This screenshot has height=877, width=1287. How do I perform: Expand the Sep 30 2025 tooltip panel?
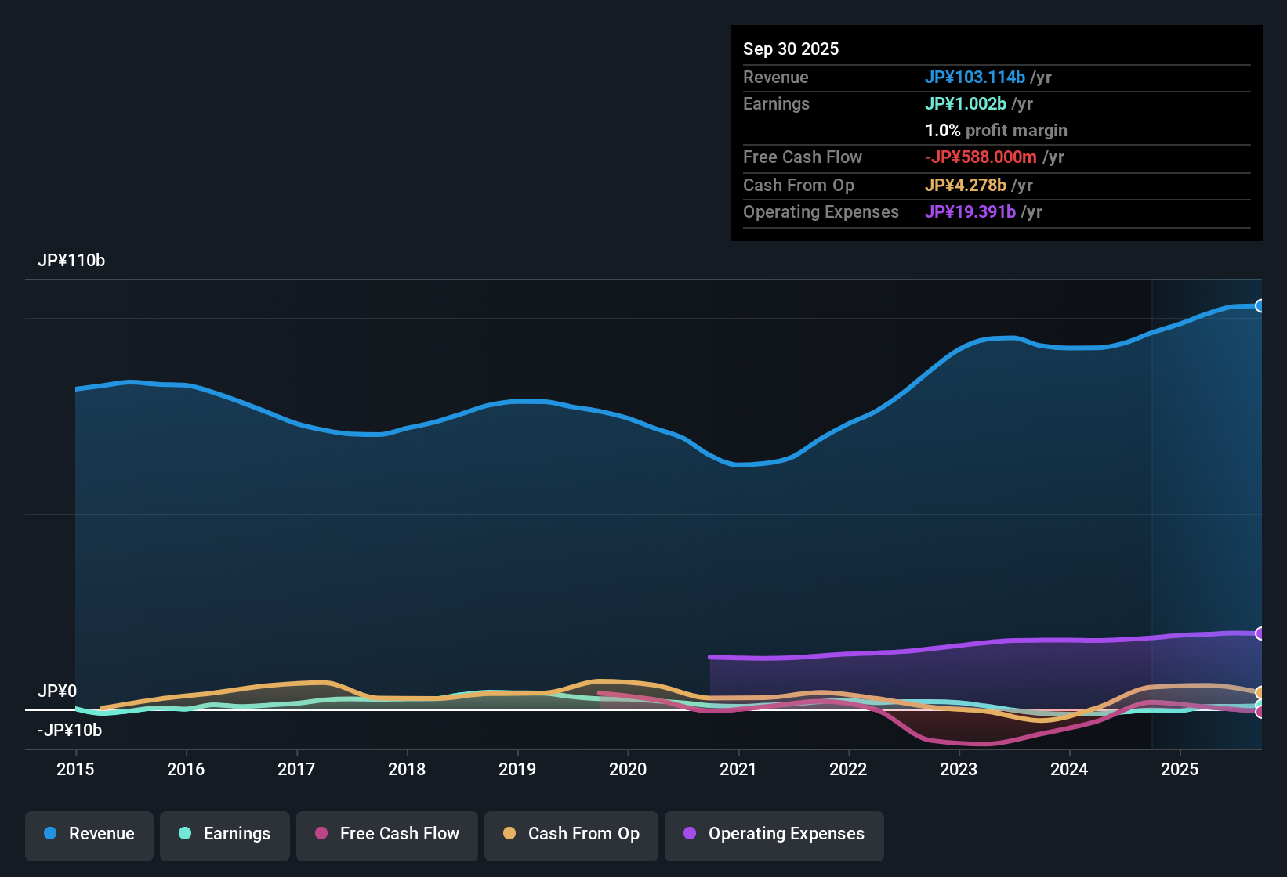(x=996, y=133)
